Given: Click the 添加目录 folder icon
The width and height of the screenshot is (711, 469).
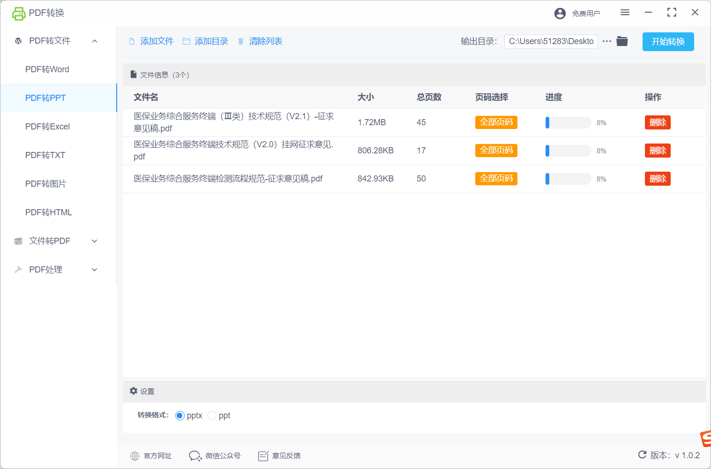Looking at the screenshot, I should (x=186, y=41).
